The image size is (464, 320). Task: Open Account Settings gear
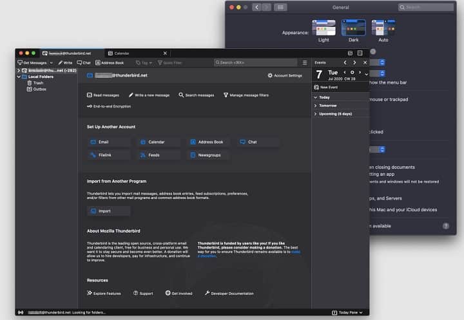[x=285, y=75]
